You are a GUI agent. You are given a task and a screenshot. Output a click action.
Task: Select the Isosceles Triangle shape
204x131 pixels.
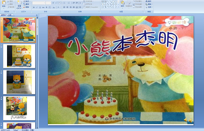point(105,4)
